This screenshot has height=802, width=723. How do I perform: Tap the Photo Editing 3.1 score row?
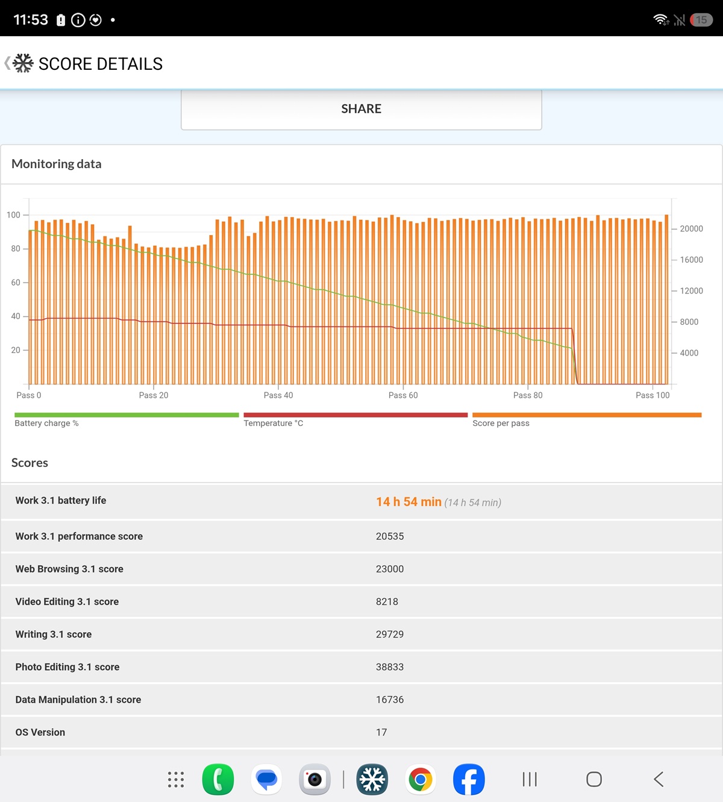pos(361,667)
